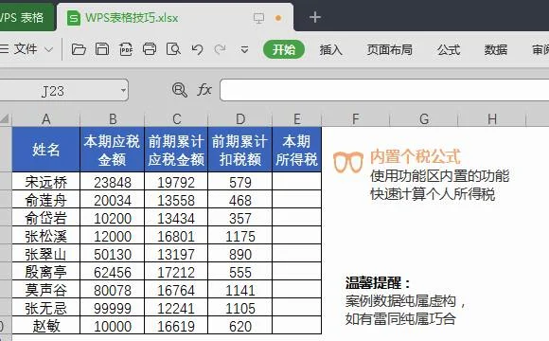Image resolution: width=549 pixels, height=341 pixels.
Task: Select the 开始 ribbon tab
Action: pos(284,49)
